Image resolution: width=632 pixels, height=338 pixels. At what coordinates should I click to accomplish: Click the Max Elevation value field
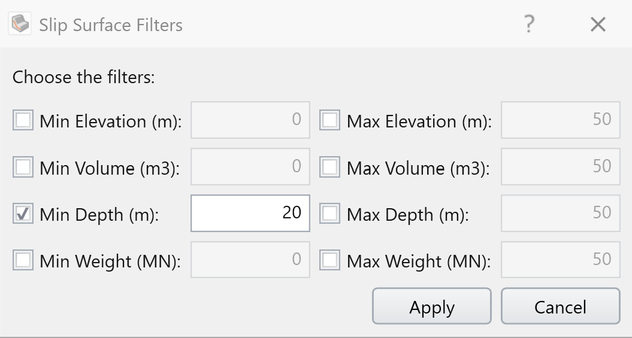point(561,120)
